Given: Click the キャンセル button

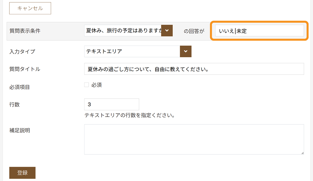Looking at the screenshot, I should click(30, 8).
